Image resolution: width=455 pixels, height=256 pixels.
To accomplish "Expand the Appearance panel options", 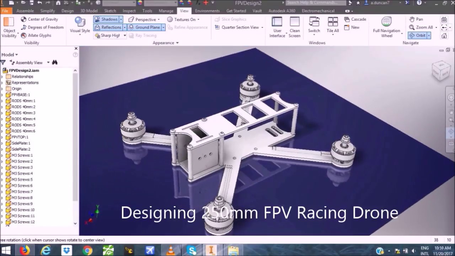I will coord(166,43).
